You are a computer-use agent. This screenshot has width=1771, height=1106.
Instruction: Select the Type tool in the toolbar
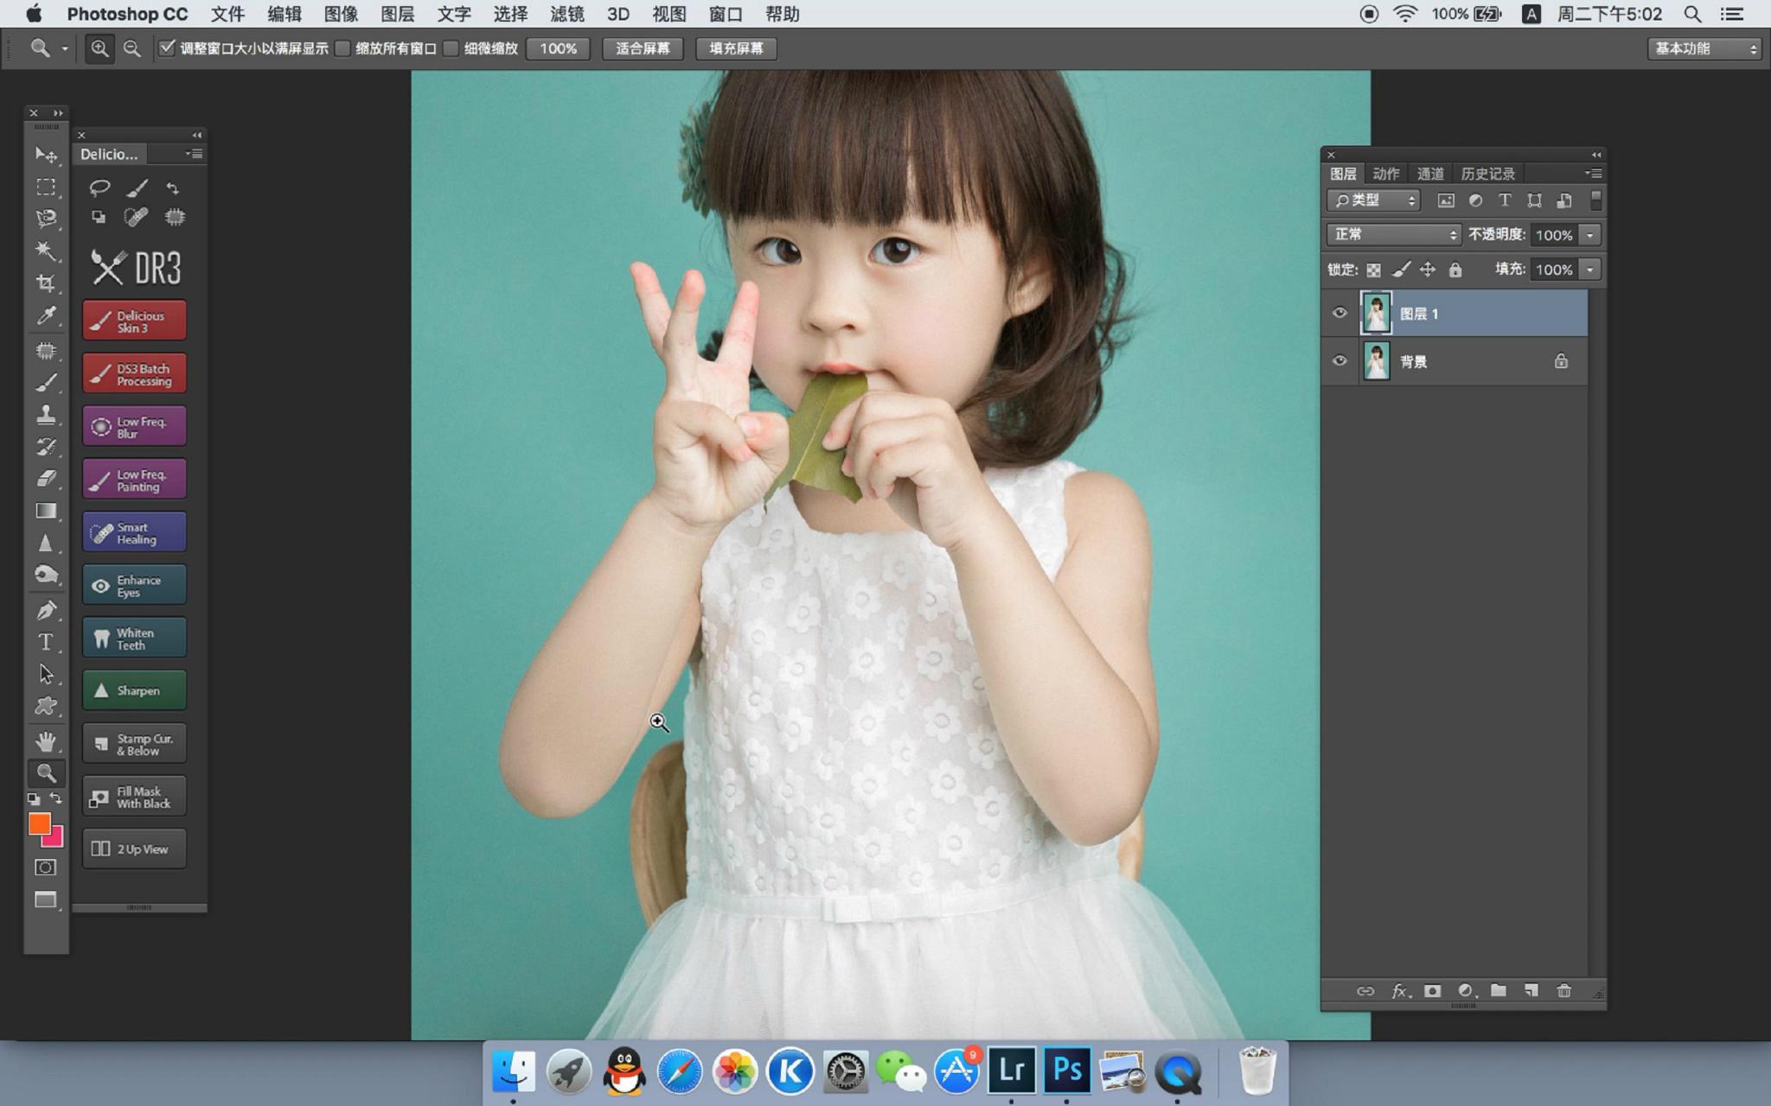(46, 642)
